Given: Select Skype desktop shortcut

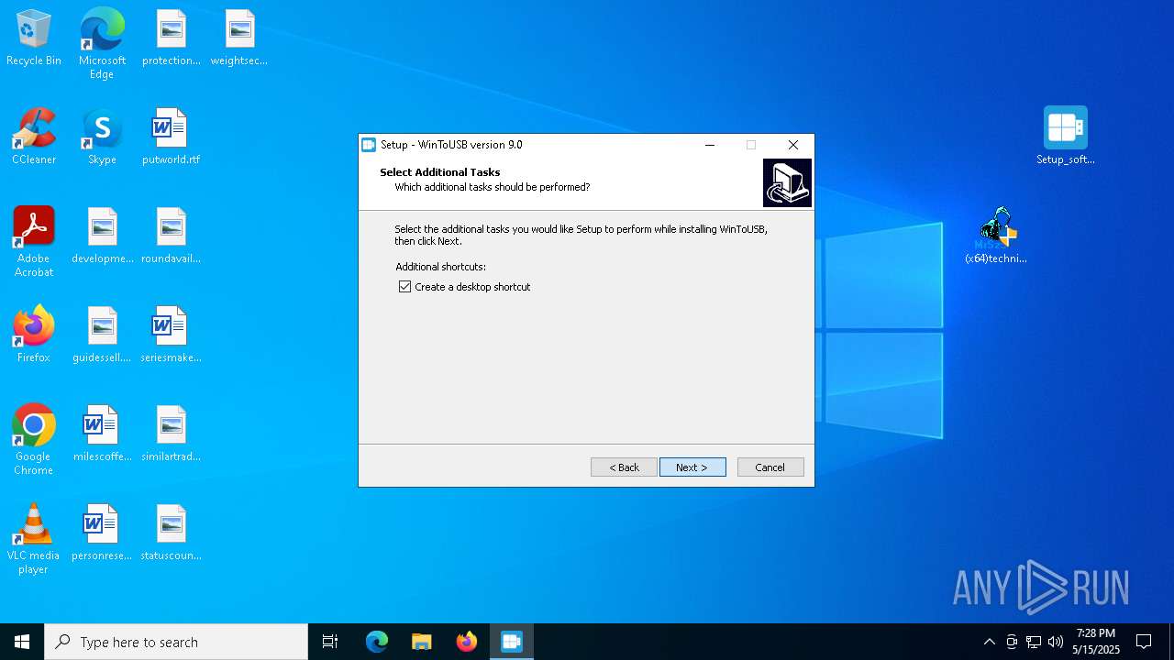Looking at the screenshot, I should pos(102,137).
